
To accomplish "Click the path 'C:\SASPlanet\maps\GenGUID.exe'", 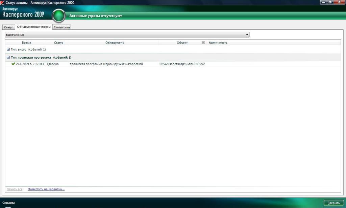I will tap(182, 64).
